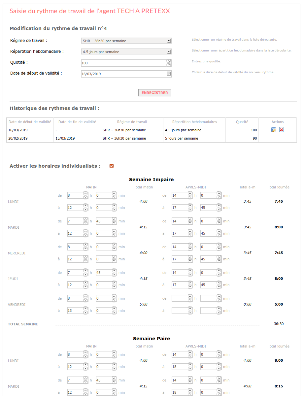Screen dimensions: 304x396
Task: Click the ENREGISTRER button
Action: click(155, 93)
